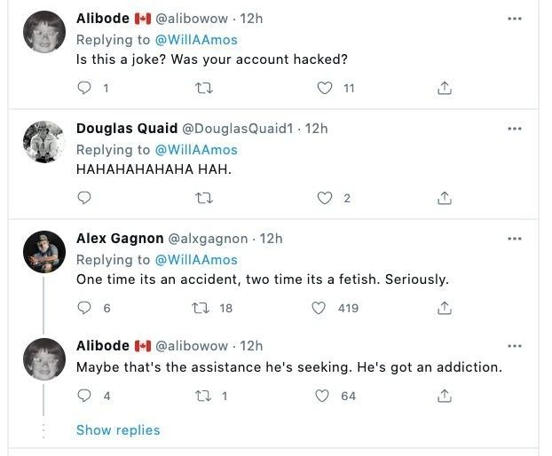Open @WillAAmos profile from Douglas Quaid's reply
The image size is (552, 456).
(x=196, y=150)
